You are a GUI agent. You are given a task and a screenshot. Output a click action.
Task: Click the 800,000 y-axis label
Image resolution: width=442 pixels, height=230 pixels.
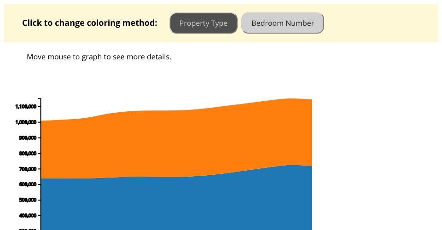(x=28, y=154)
